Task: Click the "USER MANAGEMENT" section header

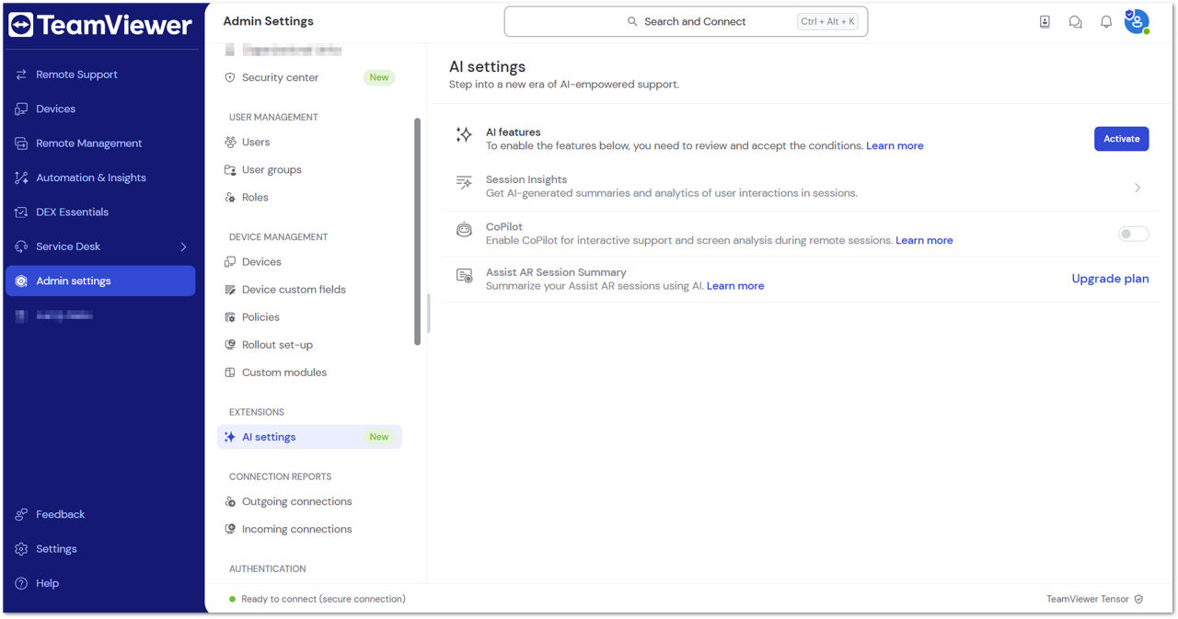Action: 273,118
